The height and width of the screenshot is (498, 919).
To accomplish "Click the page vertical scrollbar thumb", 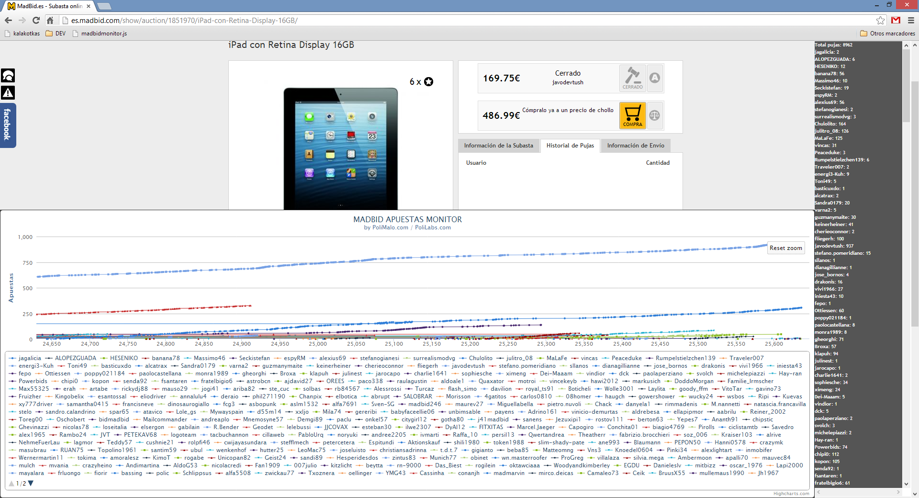I will pos(915,204).
